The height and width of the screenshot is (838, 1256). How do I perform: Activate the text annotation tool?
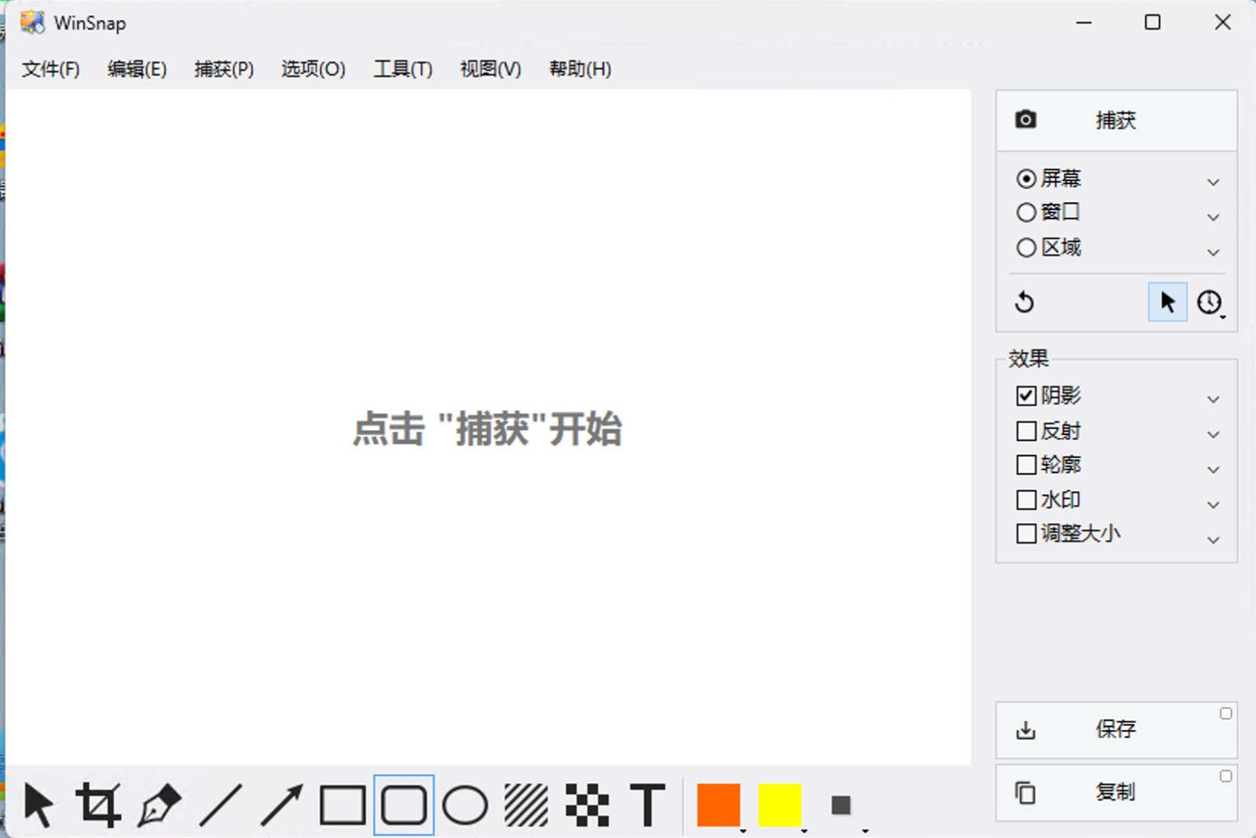point(647,804)
